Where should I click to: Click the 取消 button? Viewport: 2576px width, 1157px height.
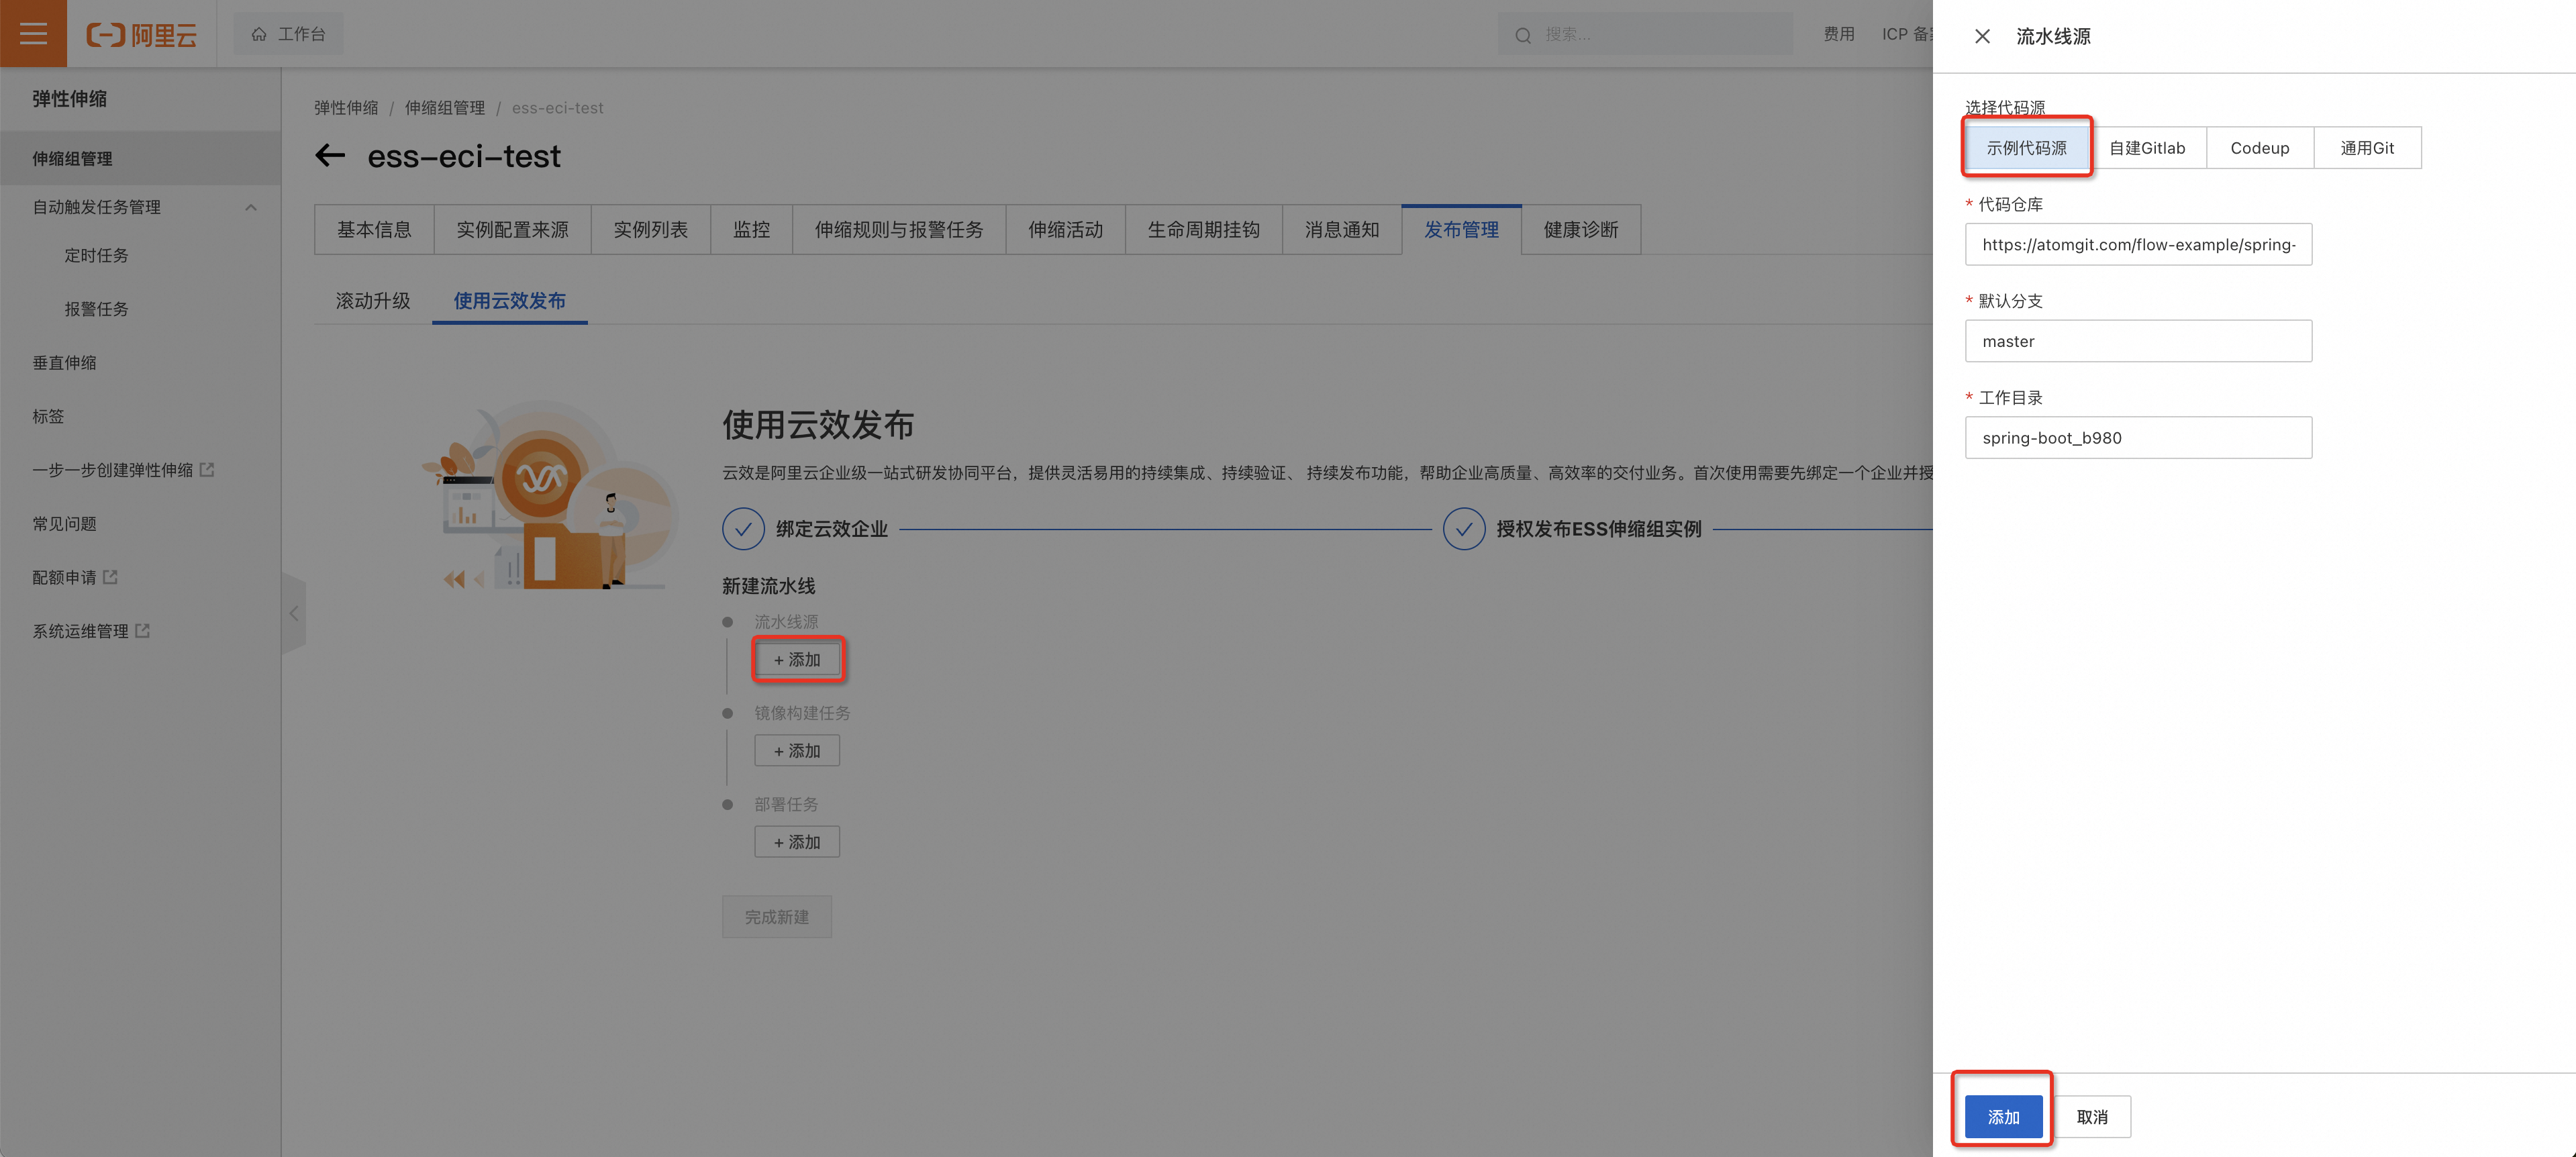[x=2092, y=1117]
